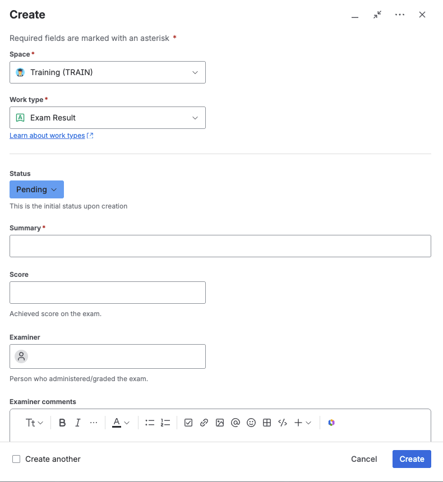
Task: Insert a code snippet icon
Action: pyautogui.click(x=283, y=423)
